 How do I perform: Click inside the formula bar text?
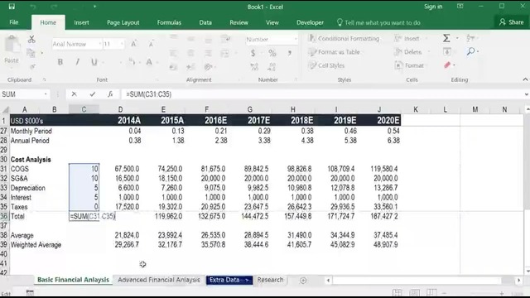click(x=149, y=94)
